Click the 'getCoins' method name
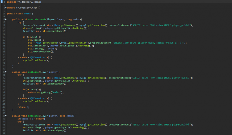 click(33, 72)
